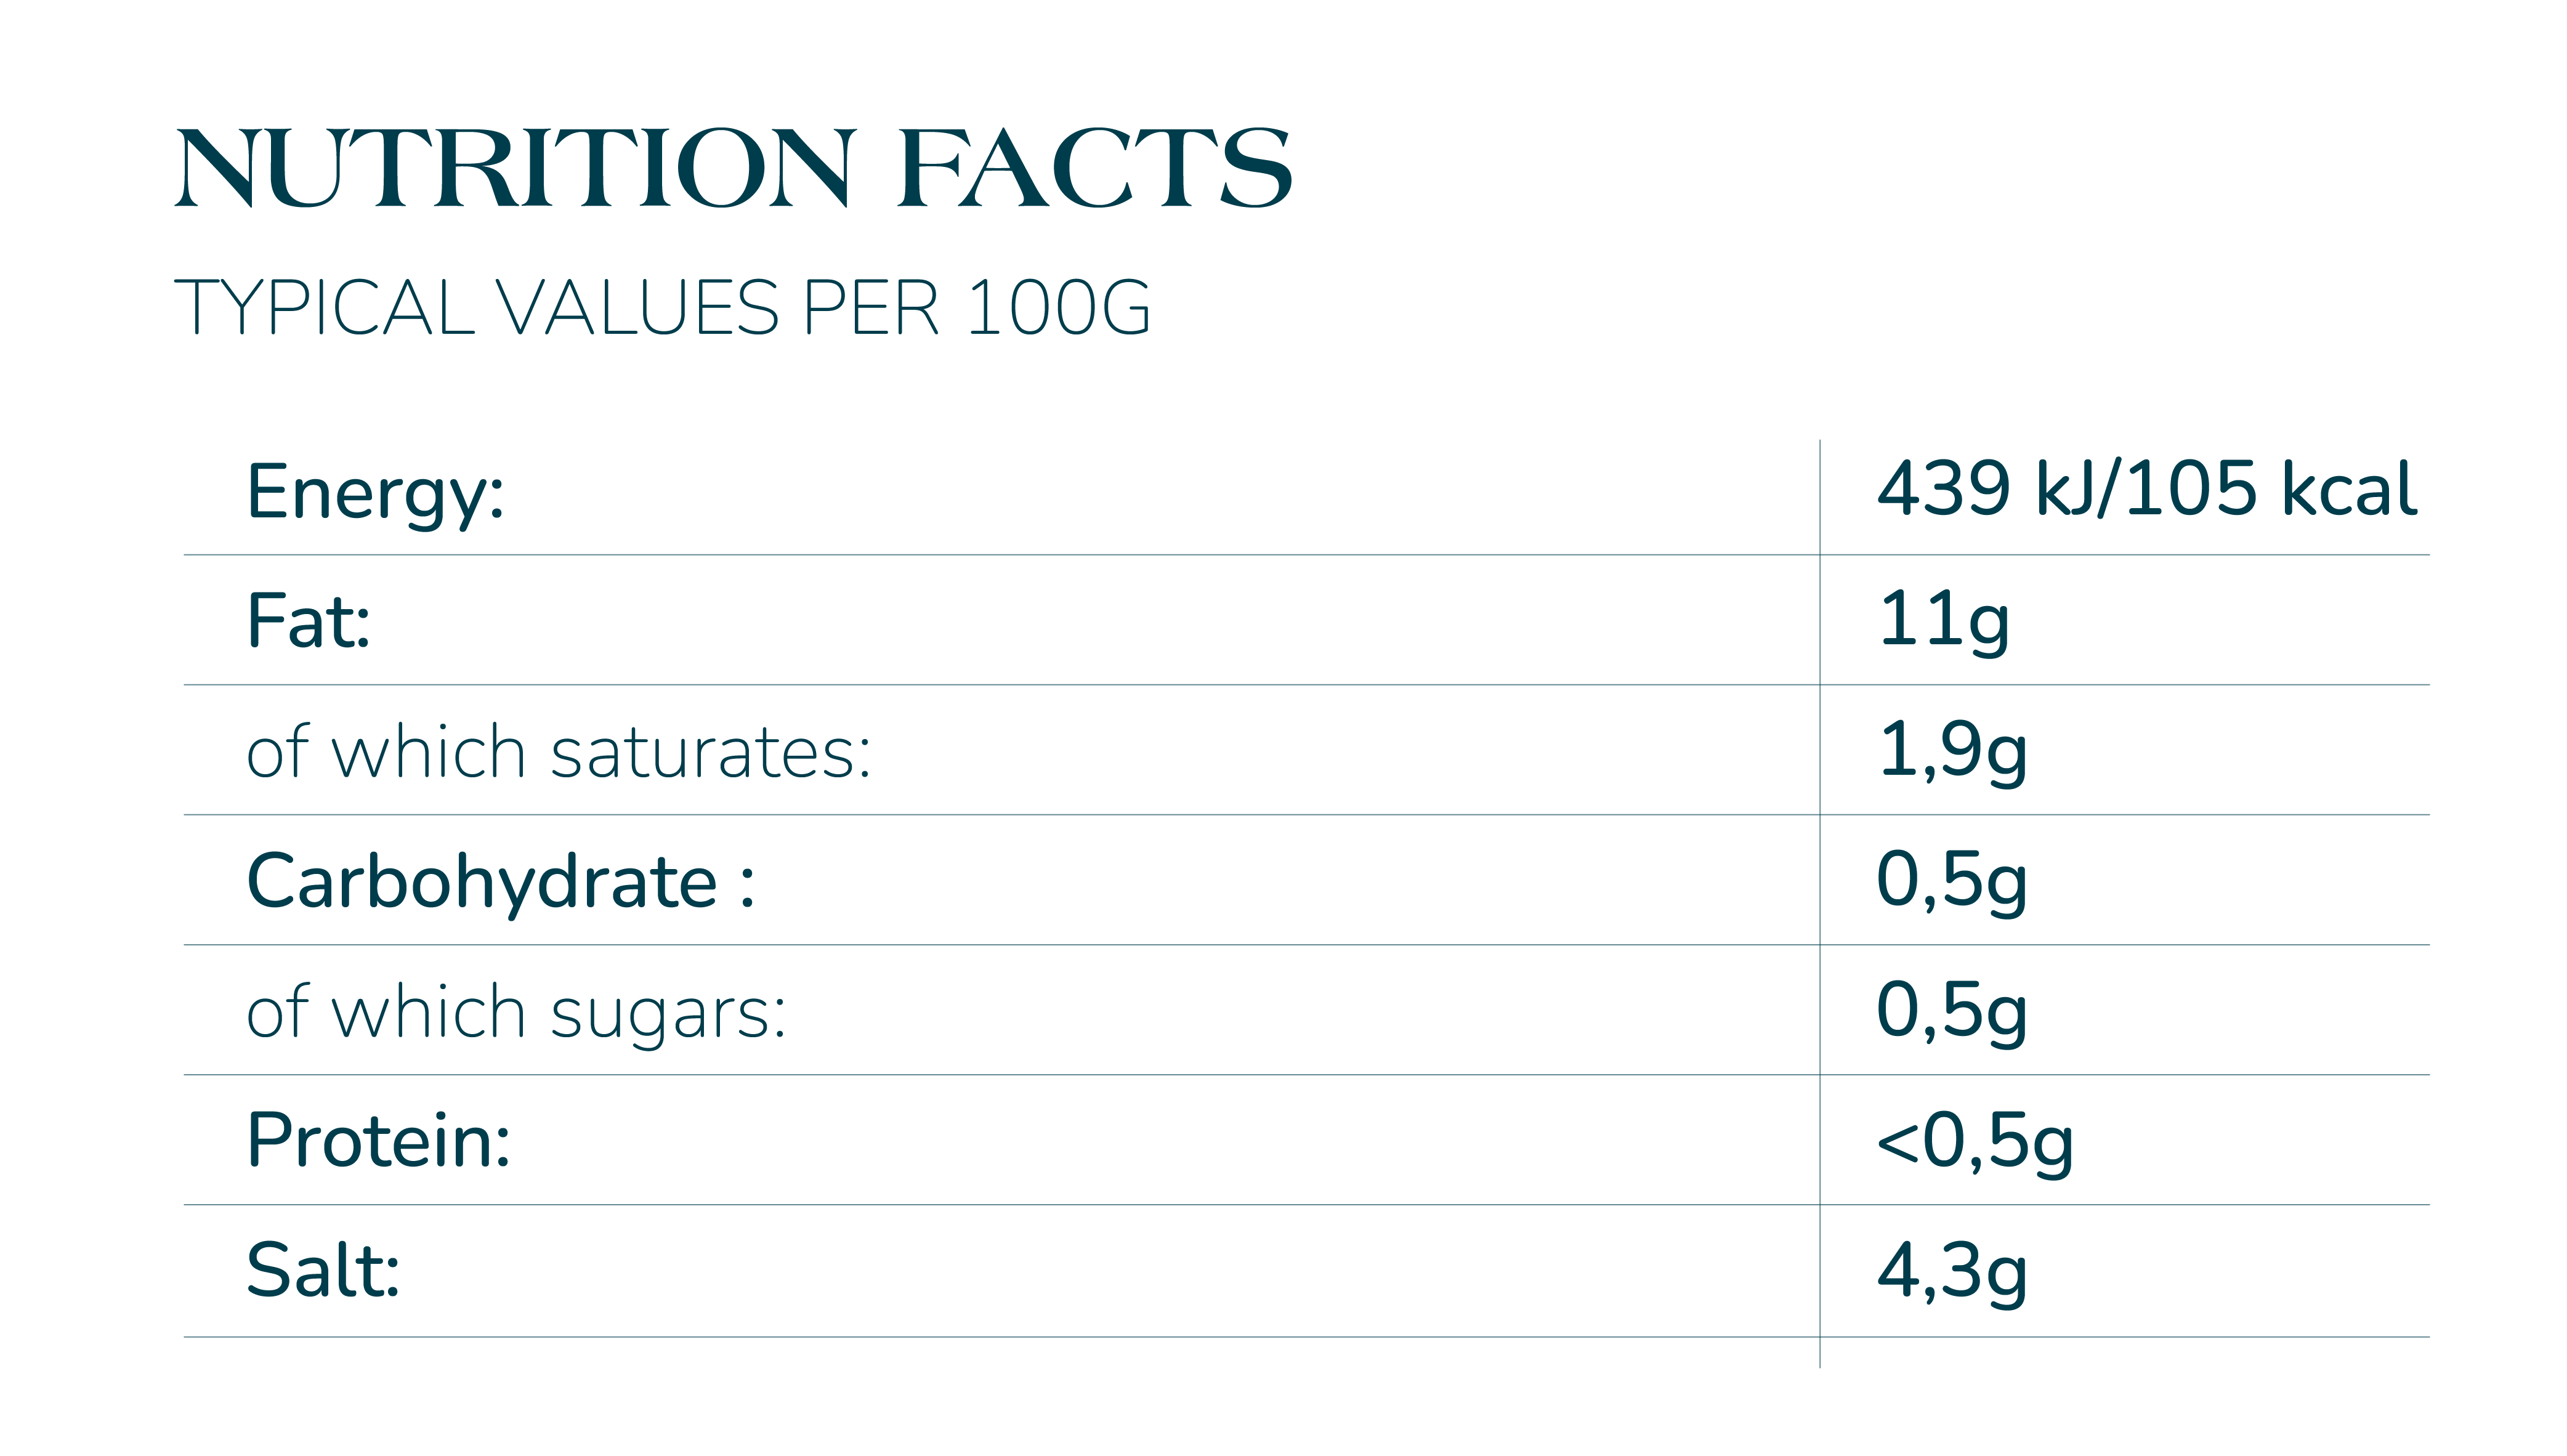This screenshot has height=1456, width=2567.
Task: Select the TYPICAL VALUES subtitle text
Action: coord(476,308)
